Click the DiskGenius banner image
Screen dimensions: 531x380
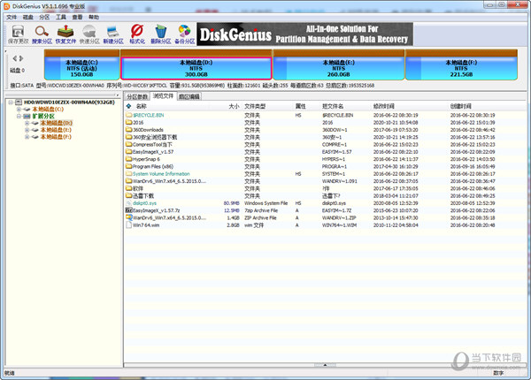coord(304,34)
